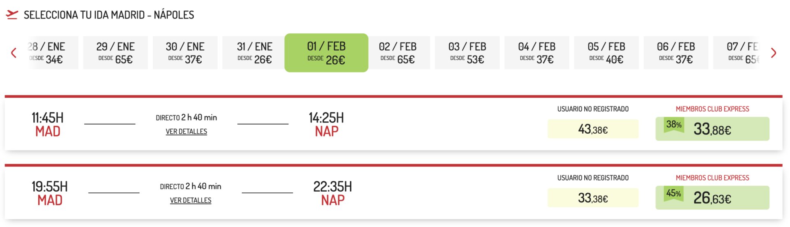Pick the 02 / FEB date tab
The width and height of the screenshot is (790, 227).
[398, 53]
